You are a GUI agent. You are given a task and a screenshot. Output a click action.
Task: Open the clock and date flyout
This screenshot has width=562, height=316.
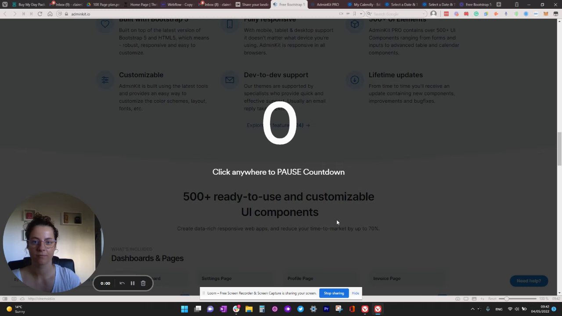pos(540,309)
